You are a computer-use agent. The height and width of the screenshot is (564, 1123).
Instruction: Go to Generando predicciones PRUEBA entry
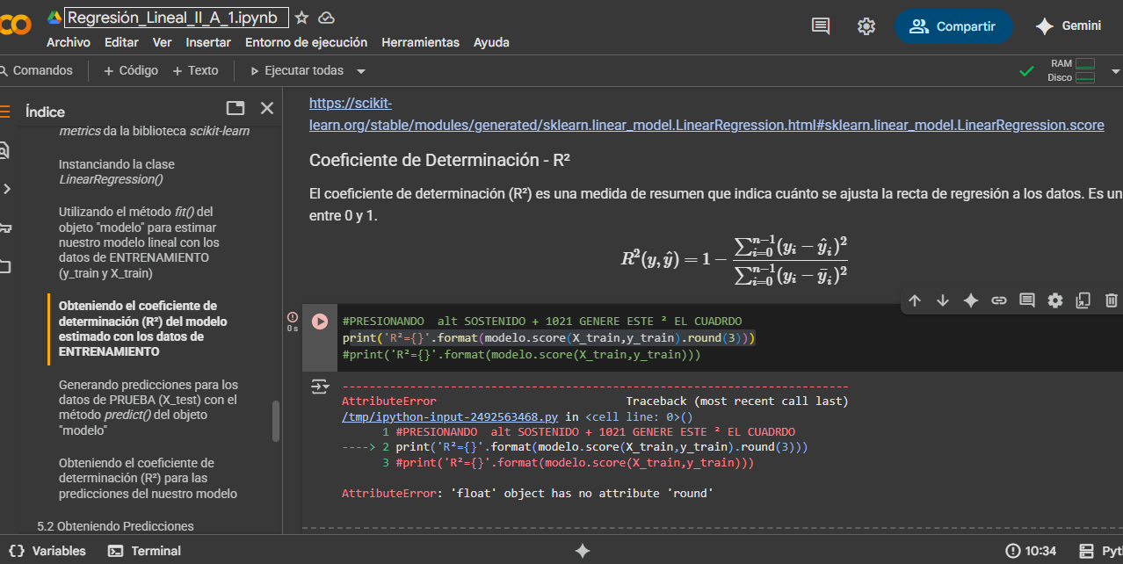[149, 408]
